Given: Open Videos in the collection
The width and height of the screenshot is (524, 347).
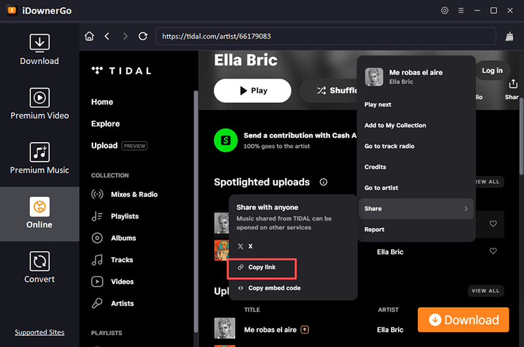Looking at the screenshot, I should tap(113, 282).
